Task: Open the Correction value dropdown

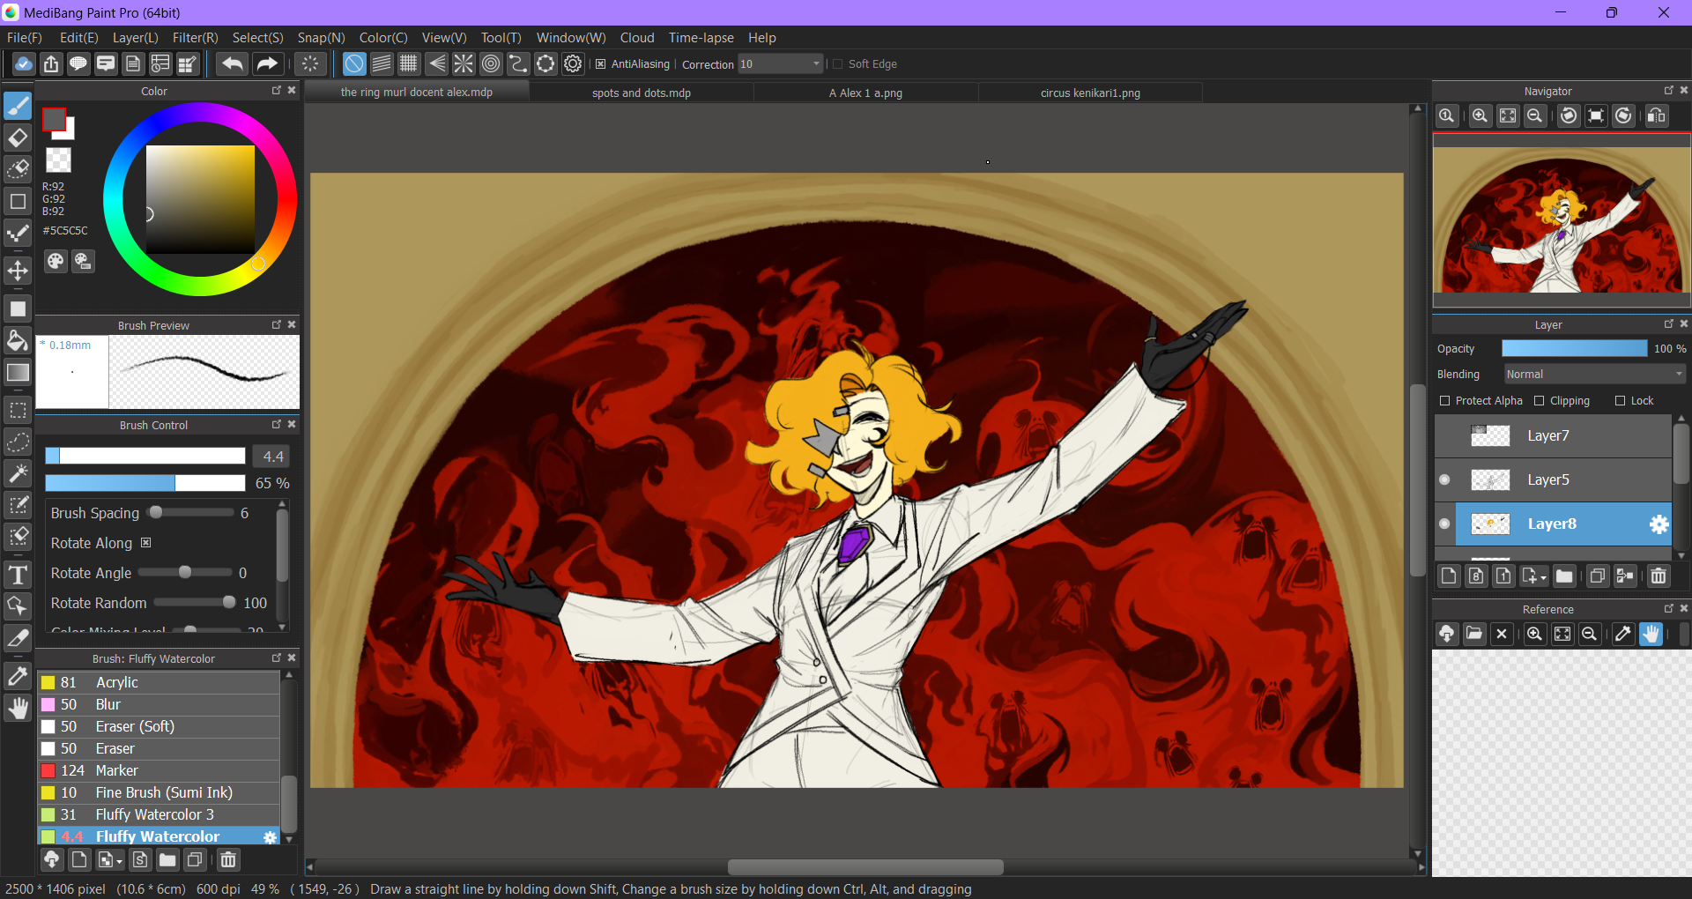Action: click(815, 64)
